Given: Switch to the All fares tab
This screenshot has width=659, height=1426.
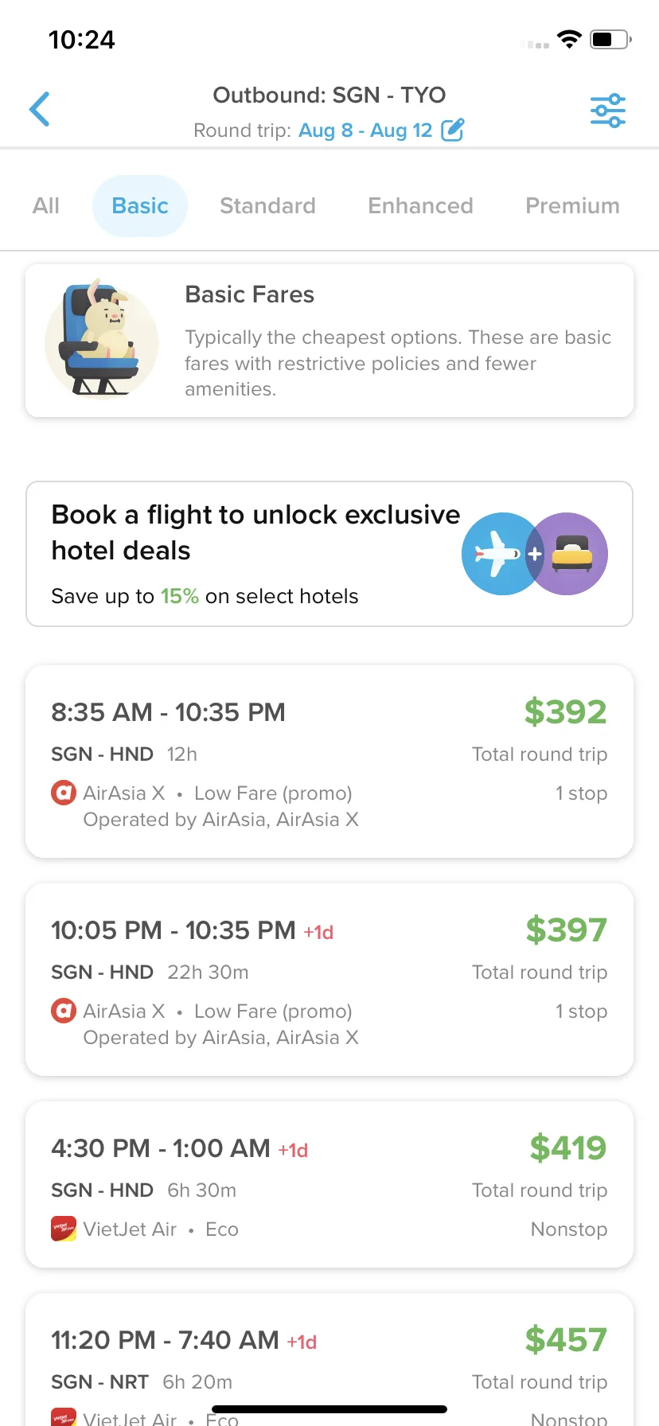Looking at the screenshot, I should pyautogui.click(x=46, y=206).
